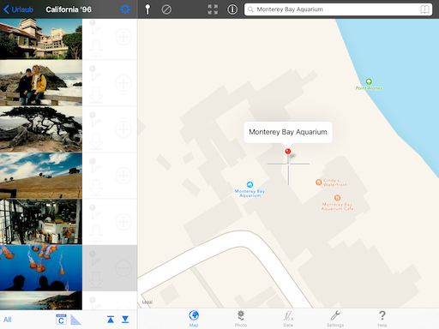Select the golden hills and sky photo

pos(41,176)
